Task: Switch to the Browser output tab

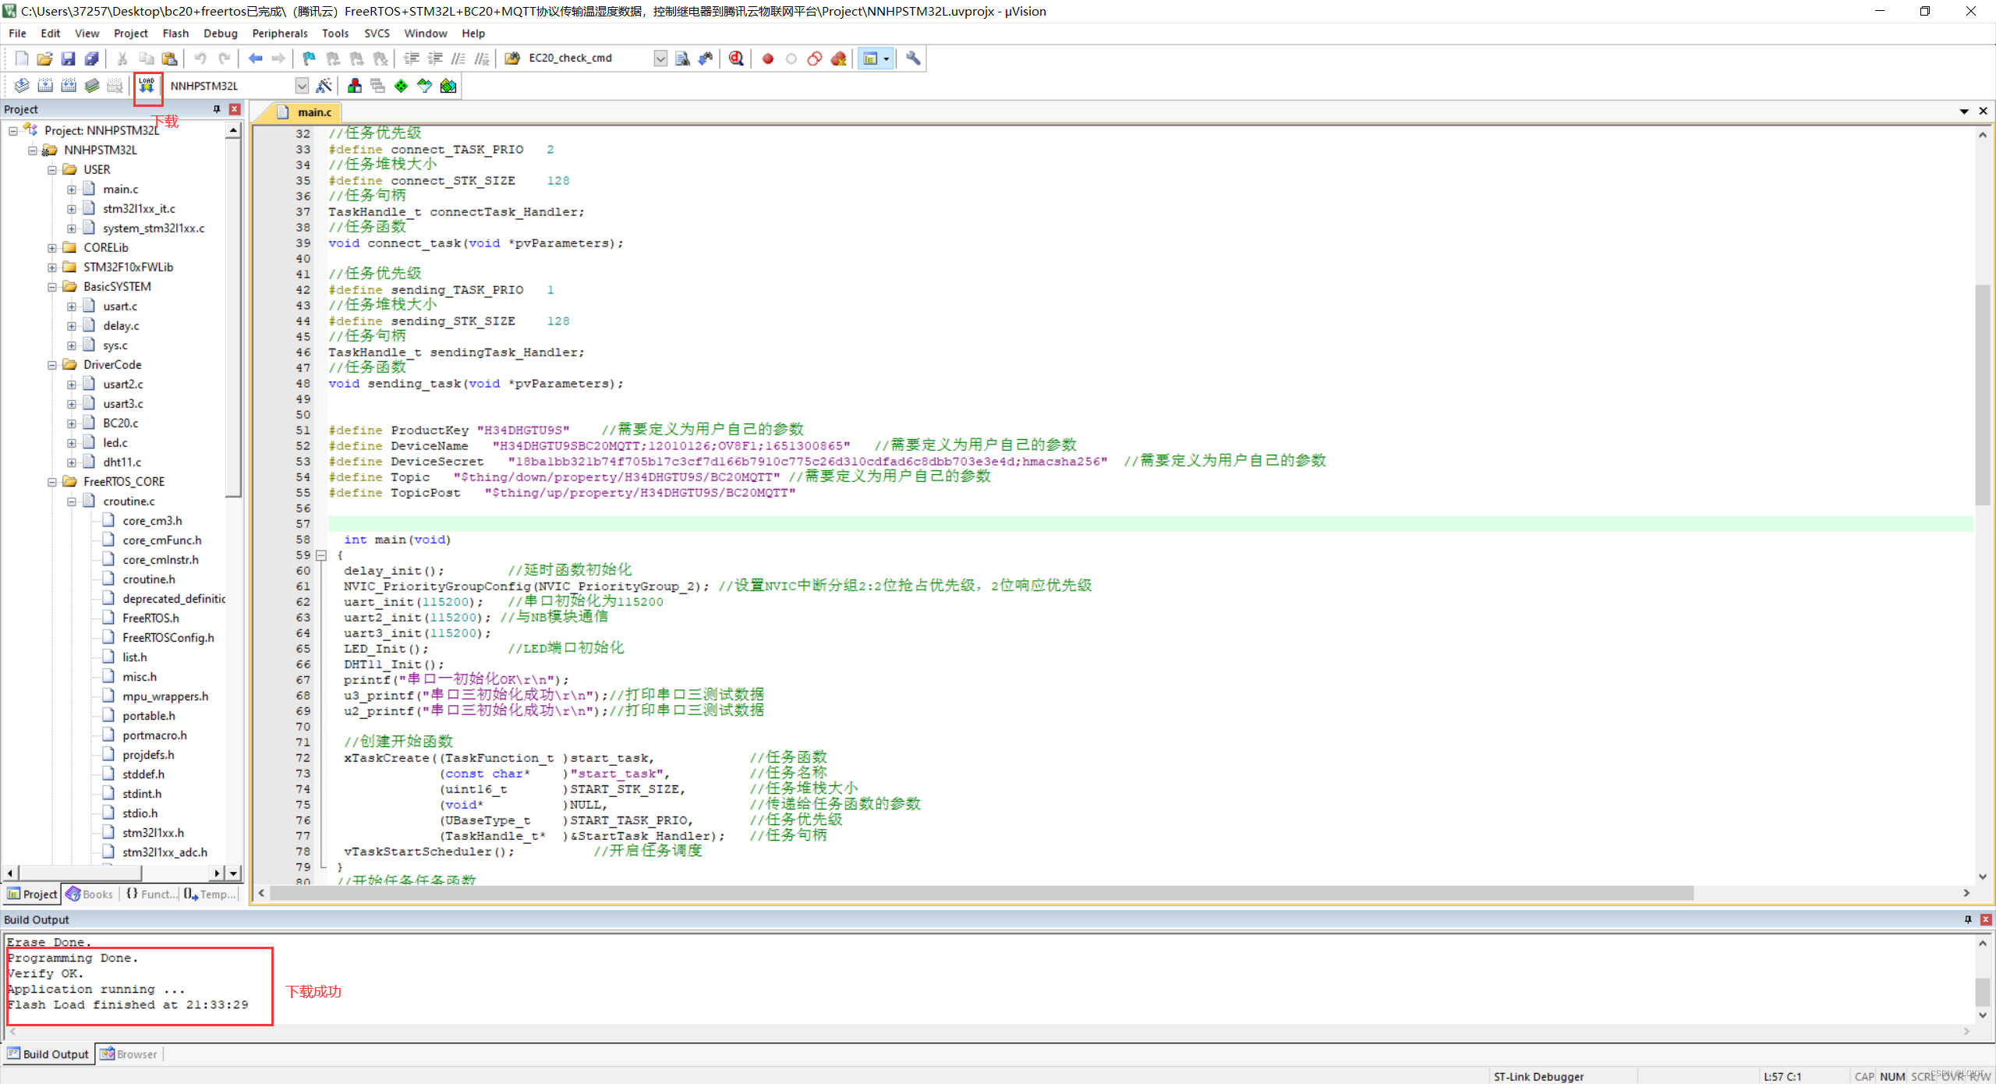Action: point(129,1054)
